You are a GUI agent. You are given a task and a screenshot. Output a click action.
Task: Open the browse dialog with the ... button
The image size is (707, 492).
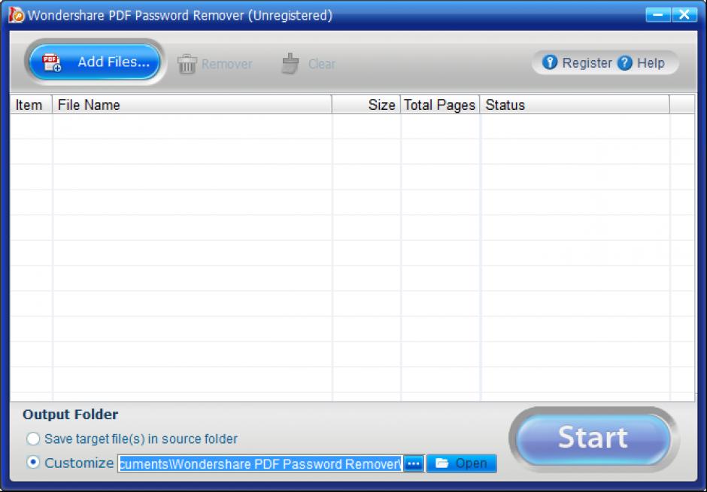point(413,463)
